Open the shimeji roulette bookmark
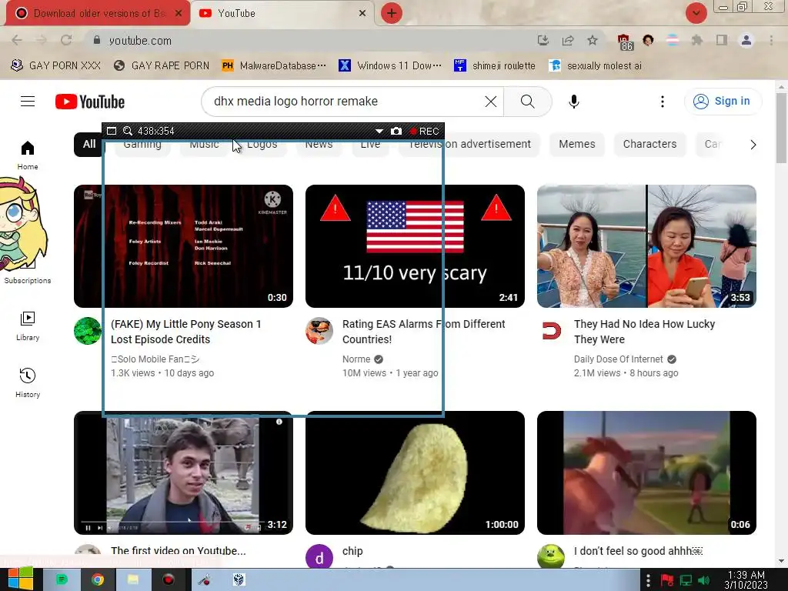Screen dimensions: 788x591 click(495, 66)
